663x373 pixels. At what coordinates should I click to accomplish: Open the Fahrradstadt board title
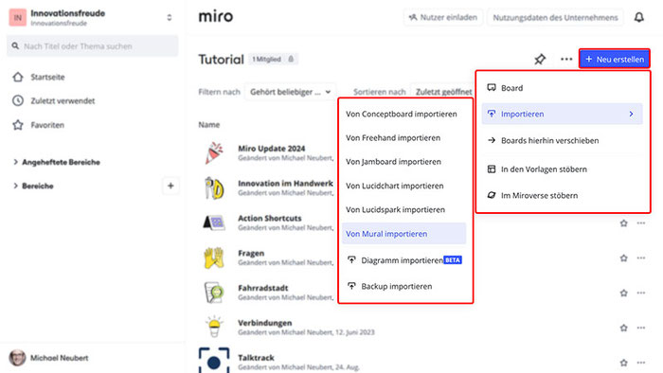point(263,288)
